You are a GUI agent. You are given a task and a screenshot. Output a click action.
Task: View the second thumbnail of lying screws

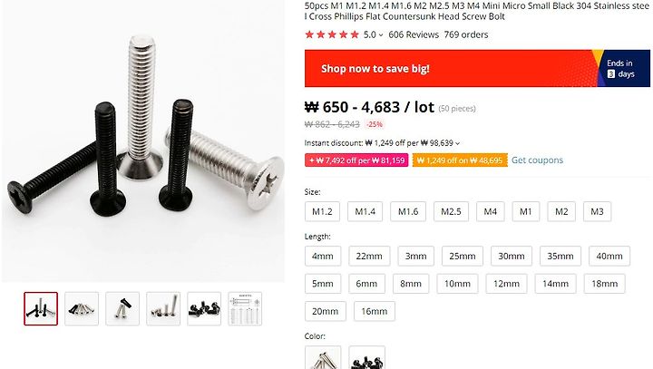[x=82, y=308]
